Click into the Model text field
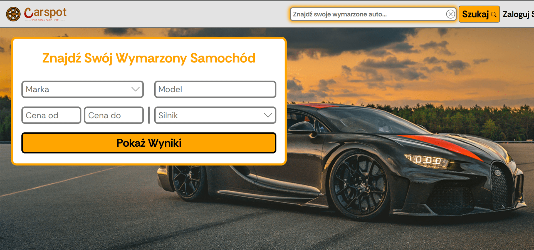Viewport: 534px width, 250px height. pyautogui.click(x=215, y=89)
